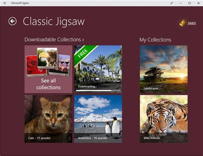Go back using the circled arrow
The height and width of the screenshot is (156, 203).
[x=12, y=21]
